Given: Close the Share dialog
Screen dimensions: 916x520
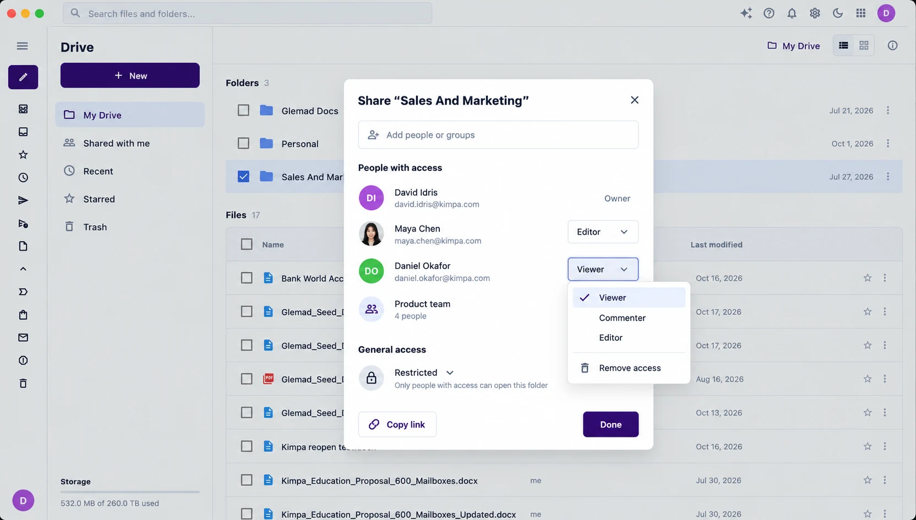Looking at the screenshot, I should click(x=635, y=100).
